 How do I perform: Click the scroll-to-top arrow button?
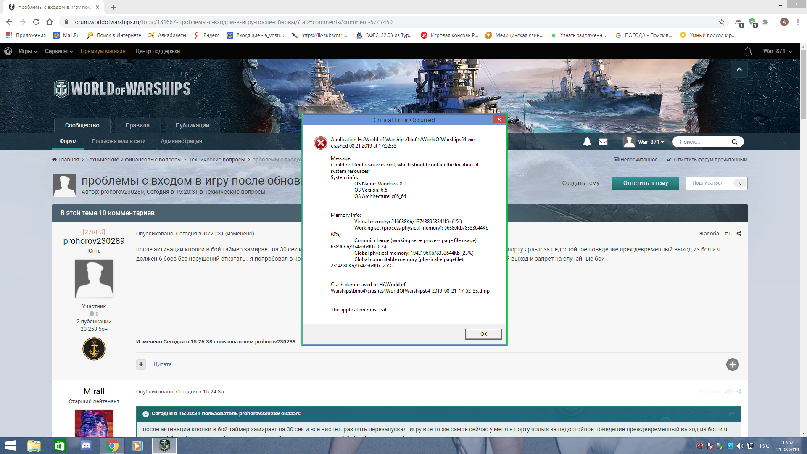click(739, 69)
